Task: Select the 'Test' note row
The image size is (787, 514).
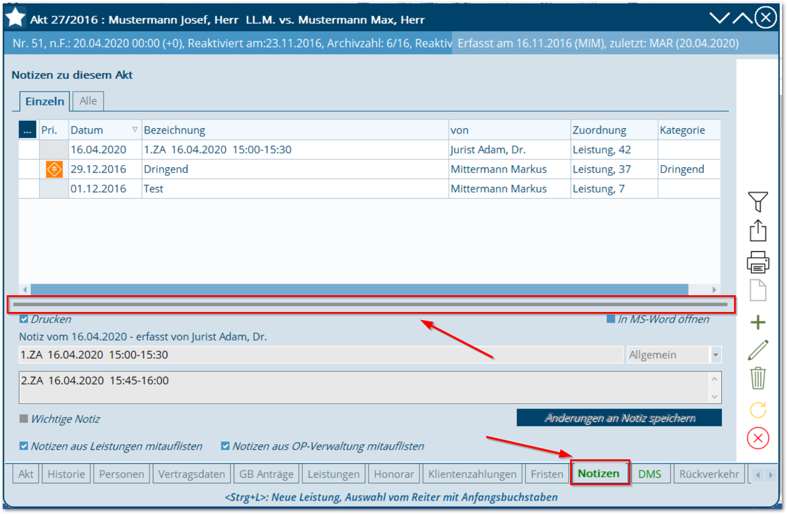Action: [369, 189]
